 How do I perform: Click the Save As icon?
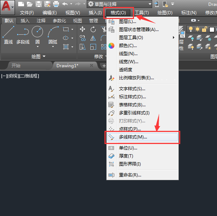point(47,4)
